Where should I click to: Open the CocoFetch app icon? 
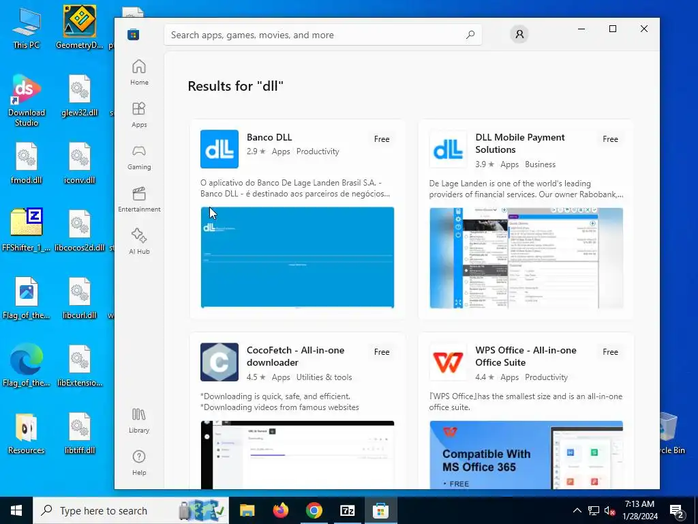[x=219, y=362]
